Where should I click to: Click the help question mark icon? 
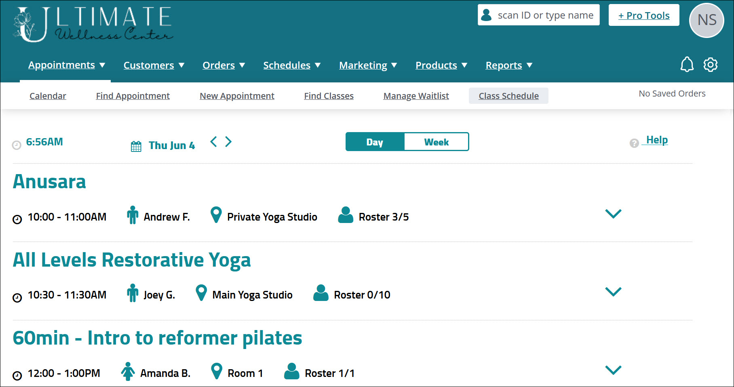(x=634, y=143)
